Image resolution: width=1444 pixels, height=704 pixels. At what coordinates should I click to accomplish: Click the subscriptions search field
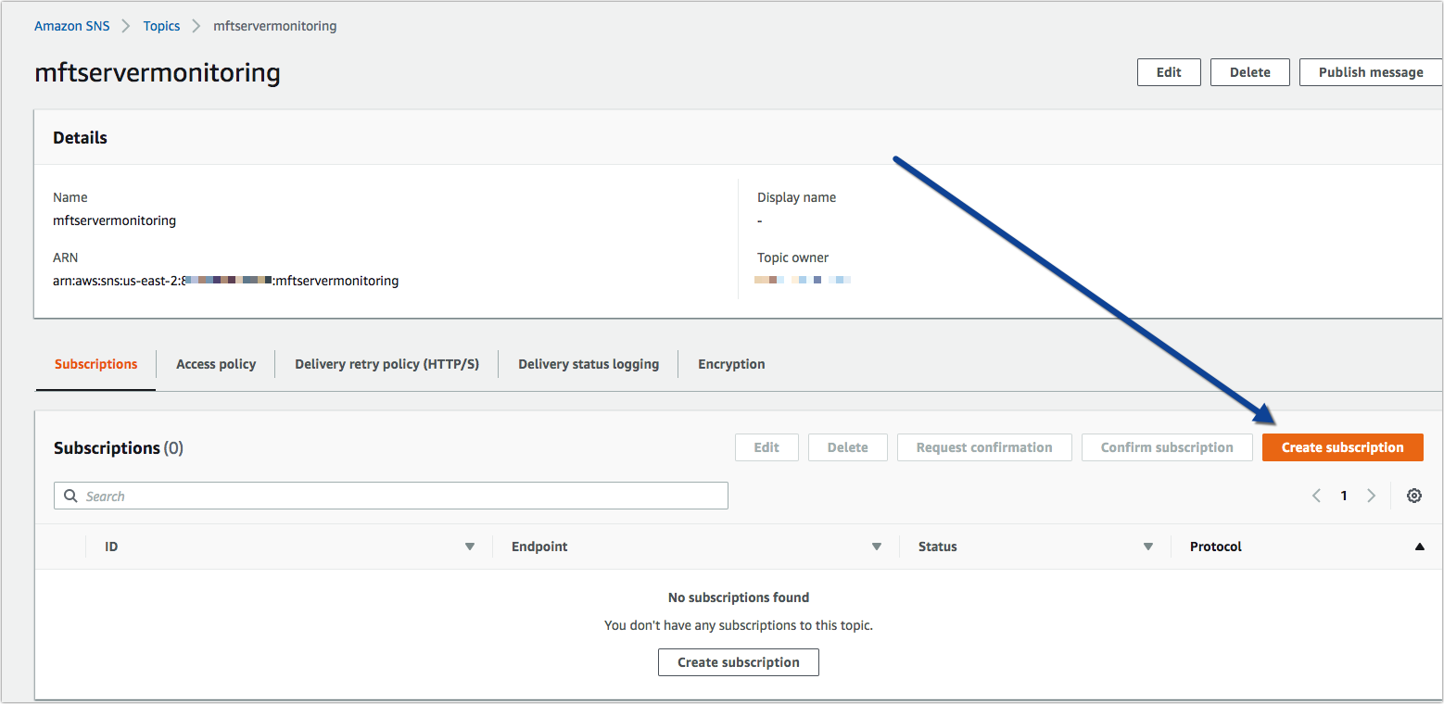click(x=399, y=497)
